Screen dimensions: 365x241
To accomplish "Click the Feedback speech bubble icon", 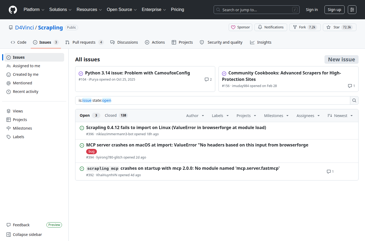I will [9, 225].
